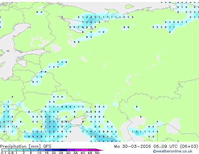The width and height of the screenshot is (199, 154).
Task: Click the "(06+03)" forecast offset text
Action: coord(189,146)
